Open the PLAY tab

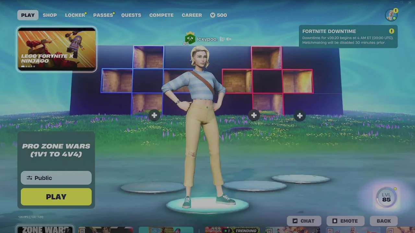[28, 15]
